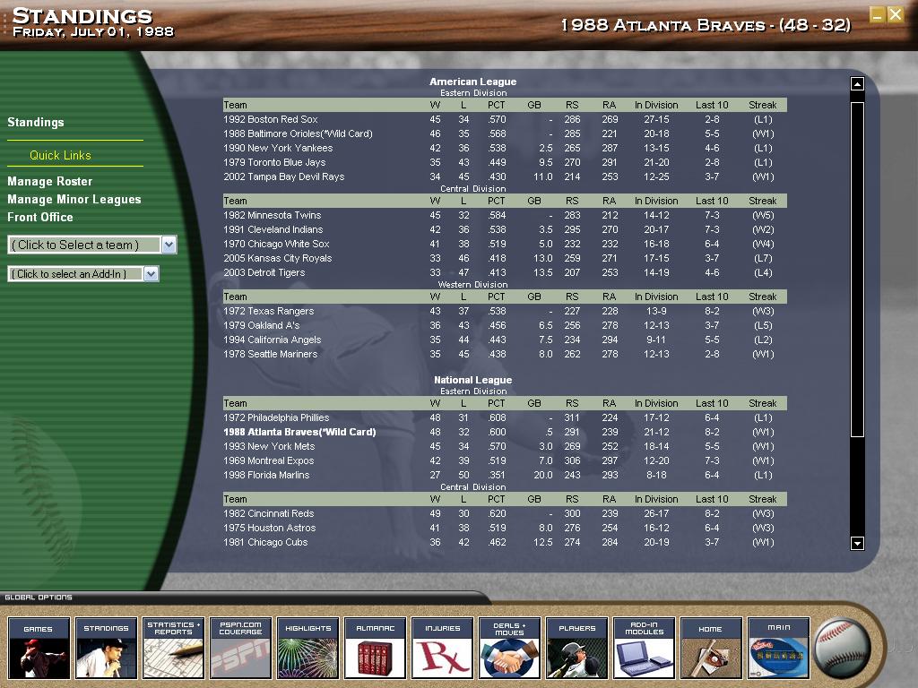Open the Add-In Modules laptop icon
This screenshot has width=918, height=688.
[644, 648]
